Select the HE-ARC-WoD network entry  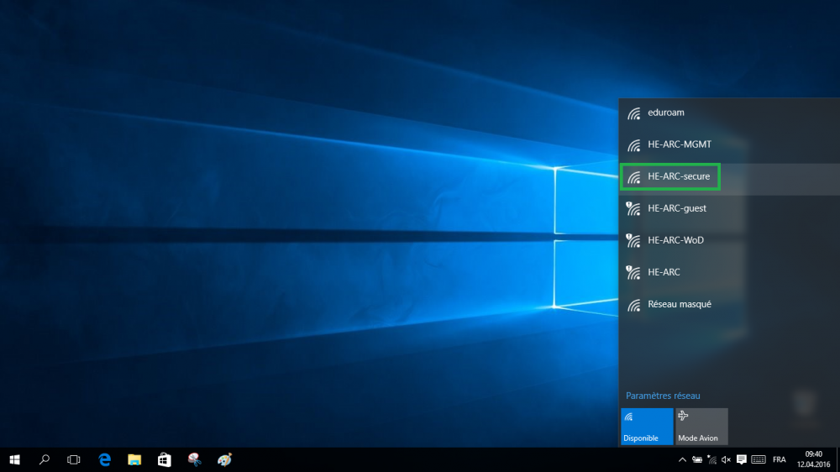(729, 240)
